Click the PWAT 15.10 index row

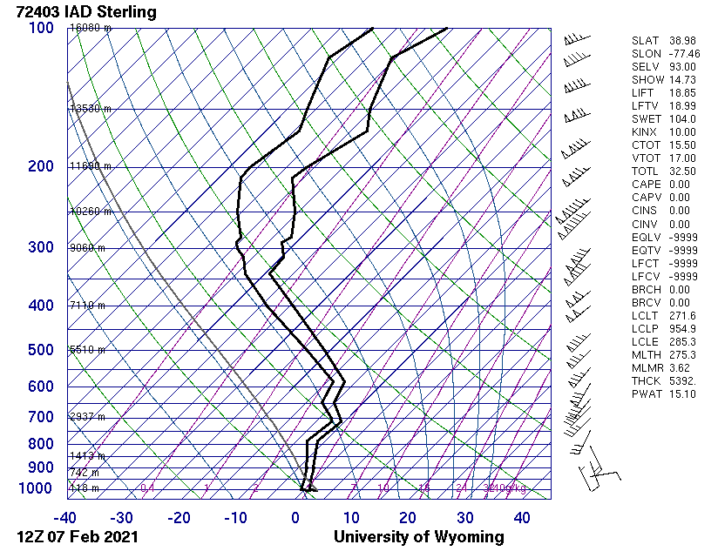point(664,394)
